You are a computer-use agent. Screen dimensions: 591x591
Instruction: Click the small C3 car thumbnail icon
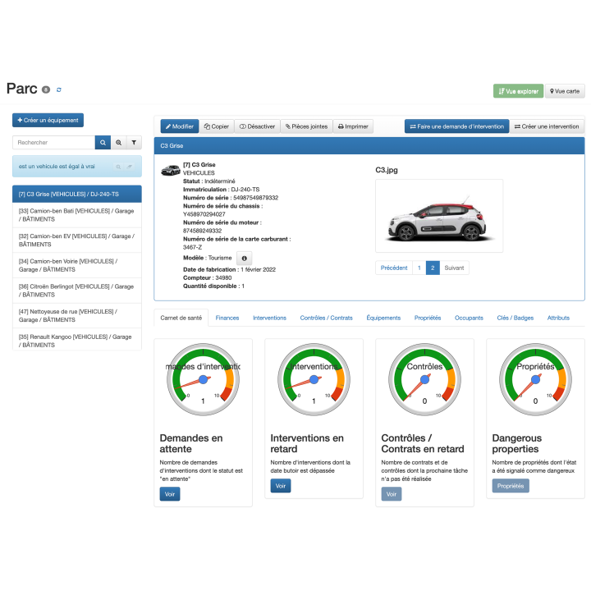point(171,171)
